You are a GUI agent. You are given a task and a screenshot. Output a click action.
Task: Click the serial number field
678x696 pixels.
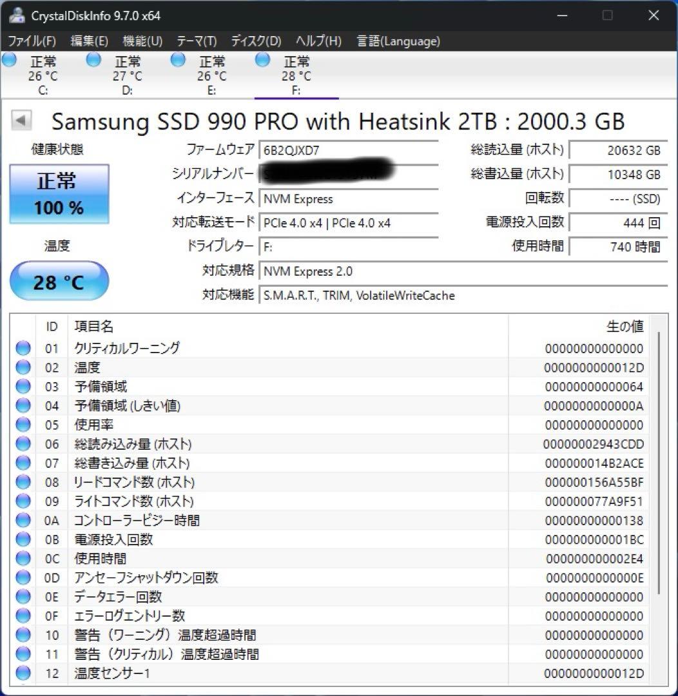(348, 175)
